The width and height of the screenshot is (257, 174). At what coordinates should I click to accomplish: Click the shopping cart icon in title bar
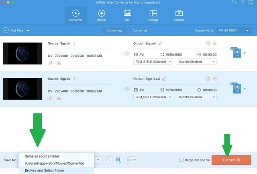pos(234,2)
